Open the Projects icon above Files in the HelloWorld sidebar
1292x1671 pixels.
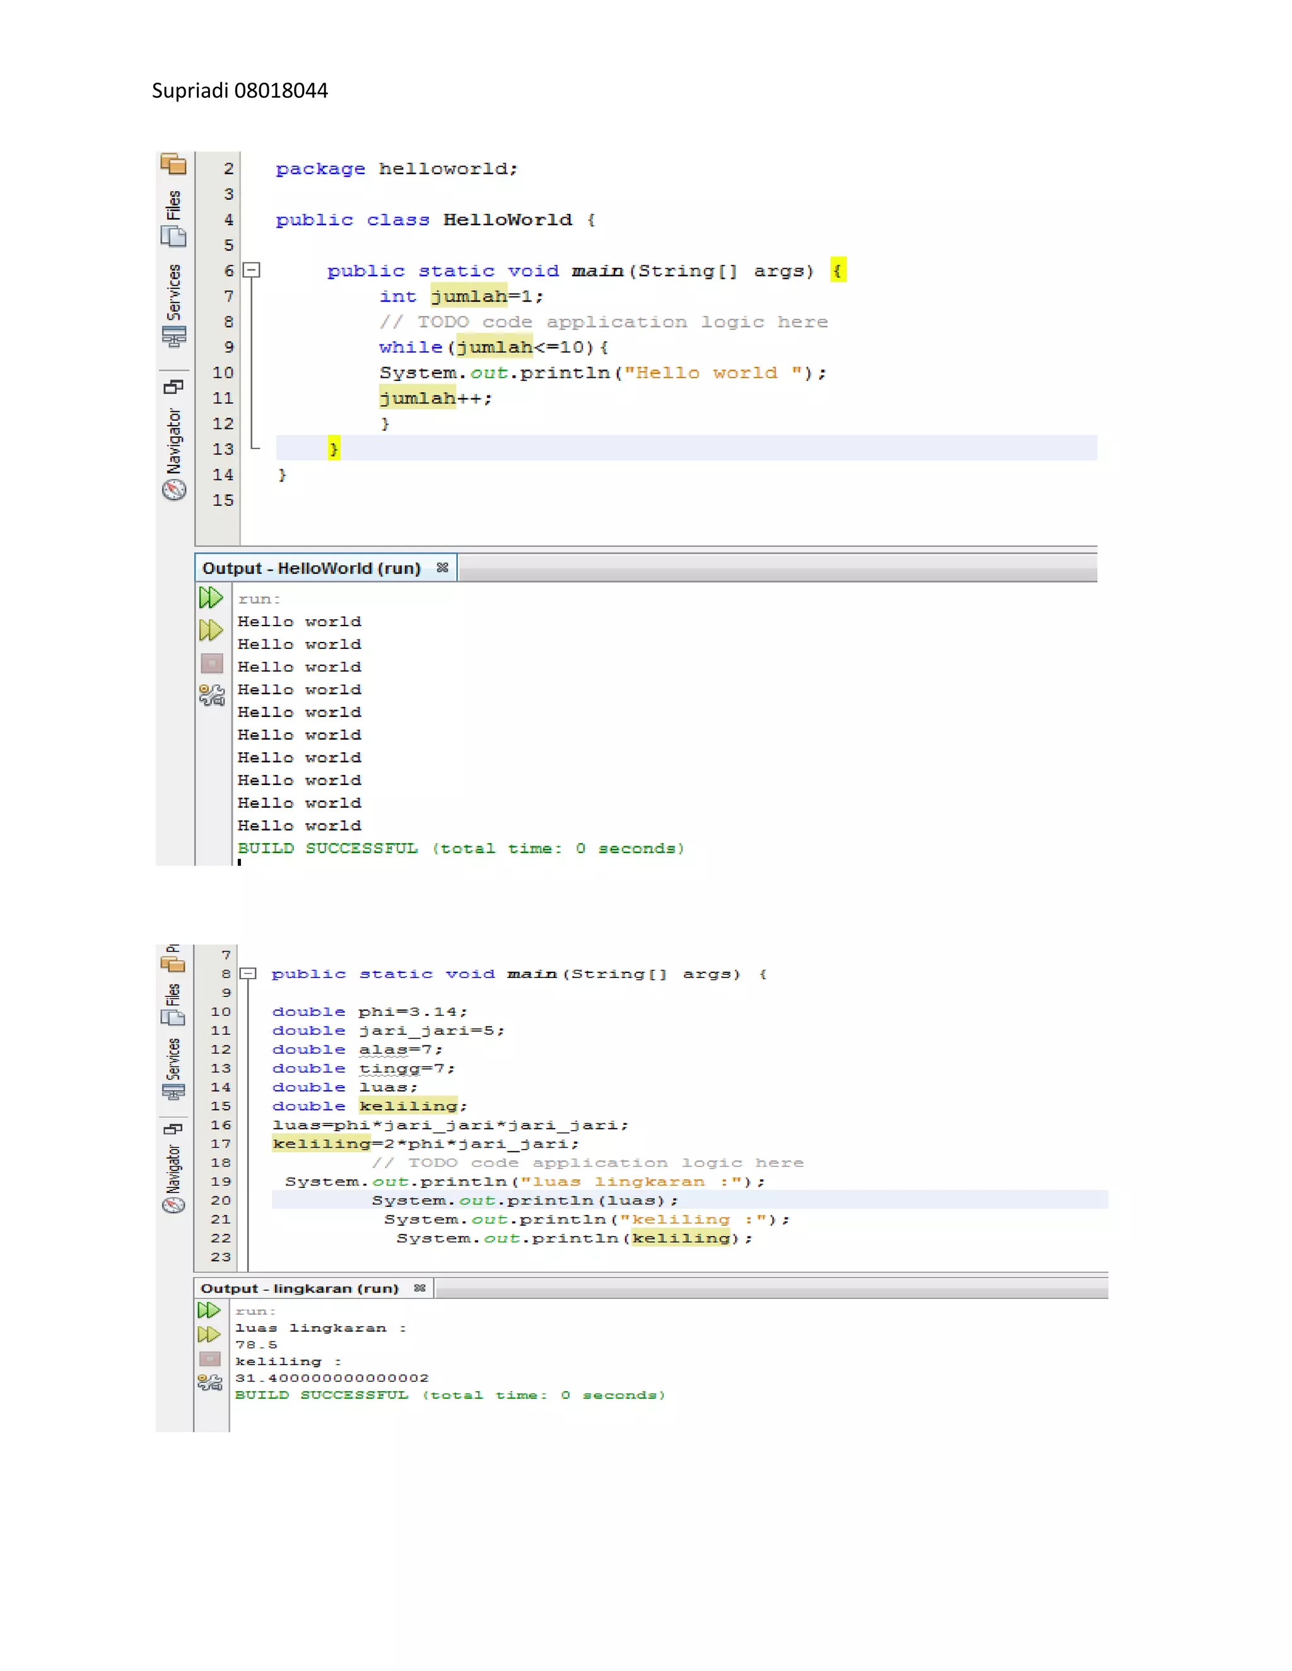(x=173, y=164)
